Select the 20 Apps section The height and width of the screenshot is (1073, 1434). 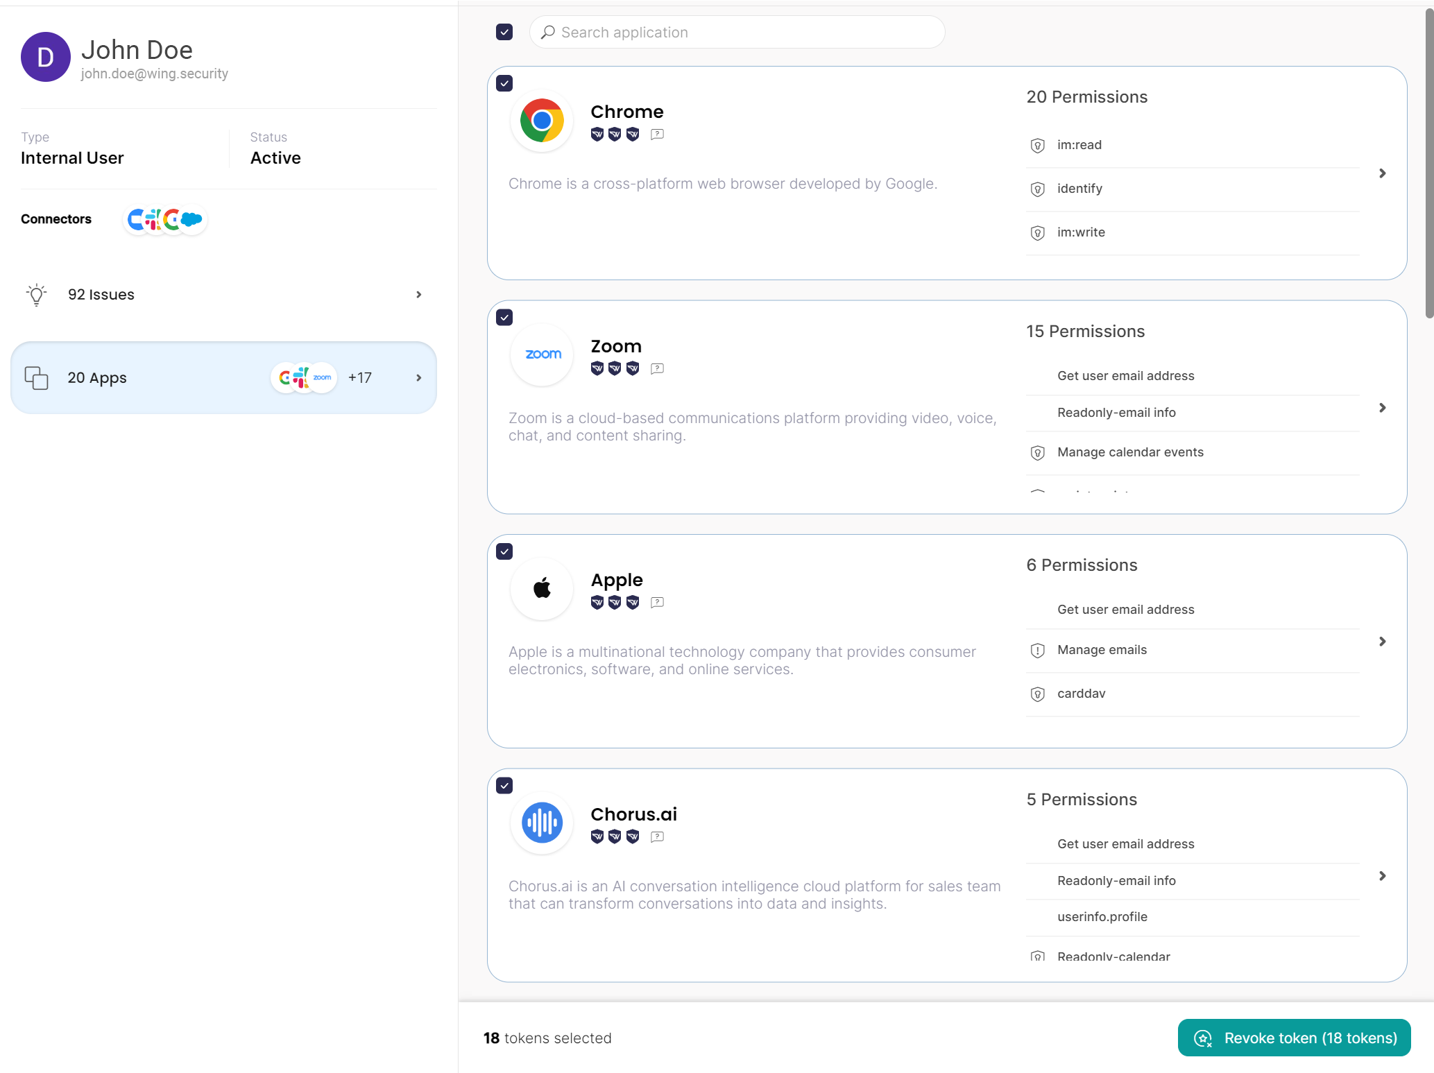[224, 378]
